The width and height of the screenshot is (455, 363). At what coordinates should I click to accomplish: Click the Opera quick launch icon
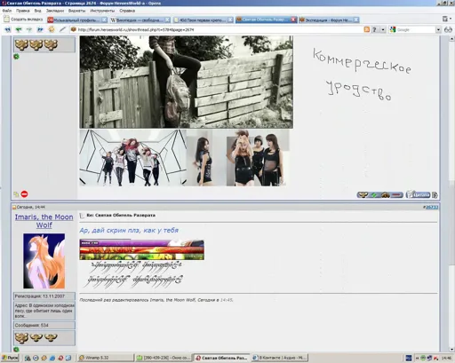pos(60,358)
